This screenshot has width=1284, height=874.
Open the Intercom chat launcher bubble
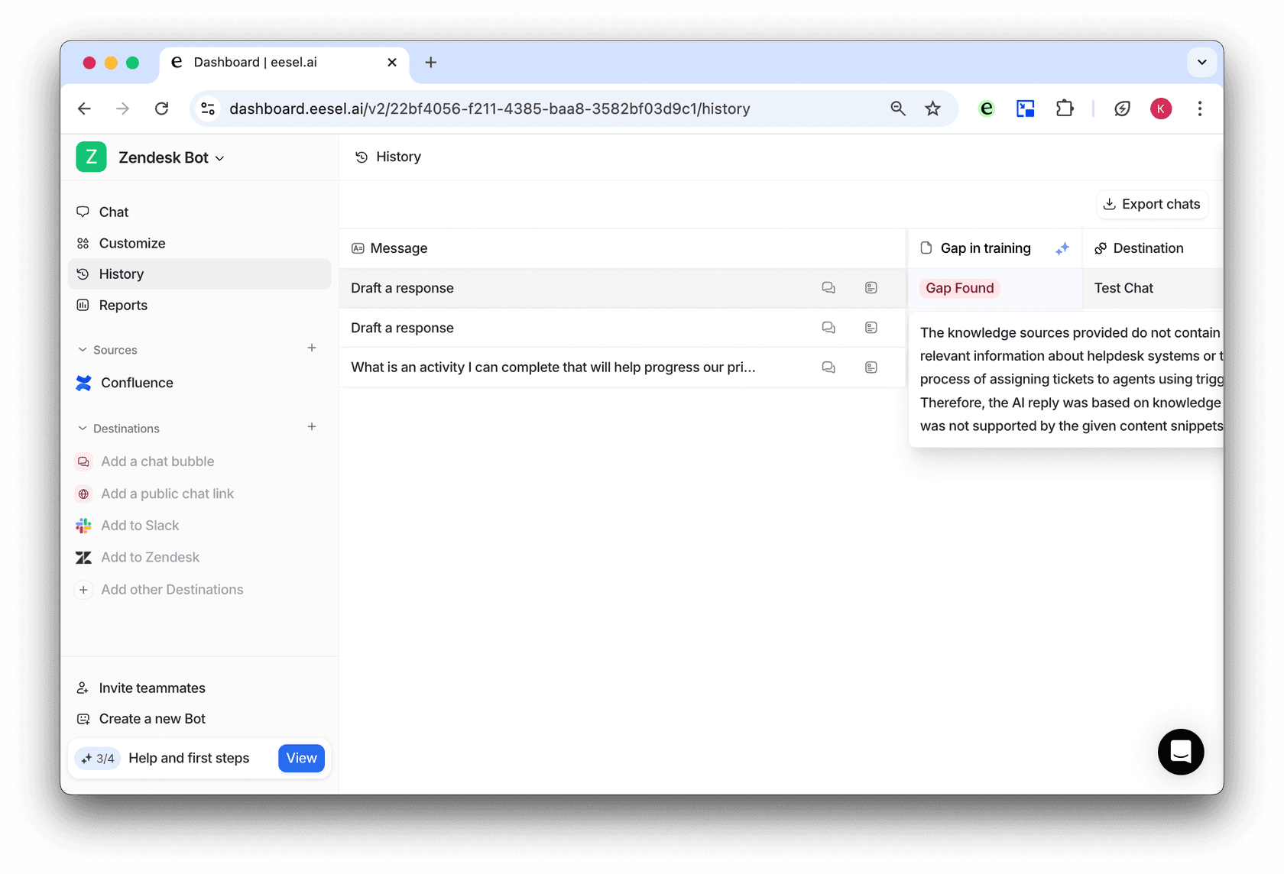click(x=1180, y=752)
